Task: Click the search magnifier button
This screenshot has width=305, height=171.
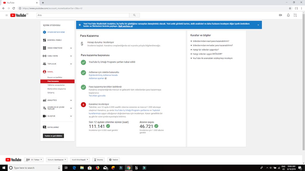Action: point(134,15)
